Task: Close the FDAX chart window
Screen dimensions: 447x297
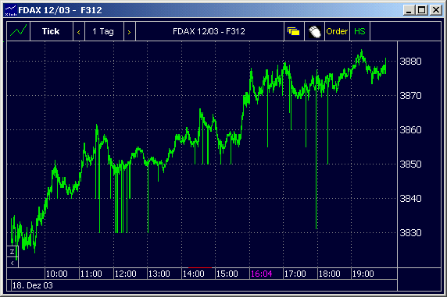Action: (x=436, y=10)
